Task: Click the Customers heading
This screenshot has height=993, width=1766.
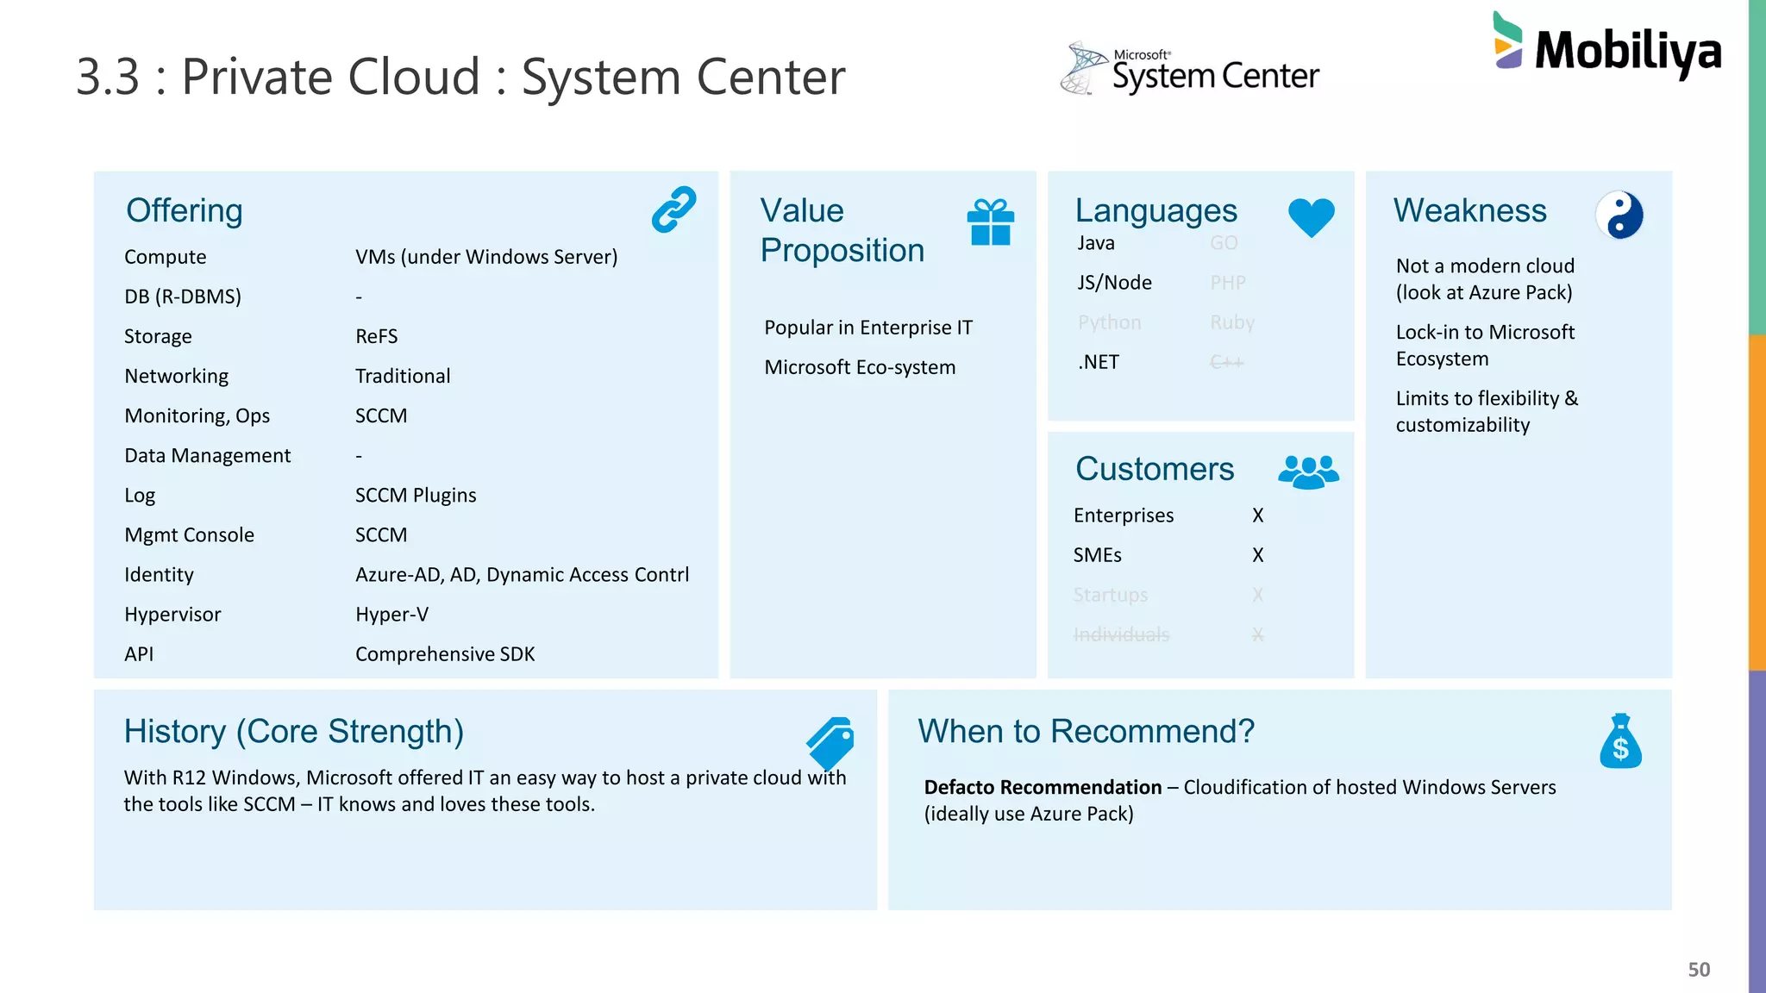Action: click(1155, 469)
